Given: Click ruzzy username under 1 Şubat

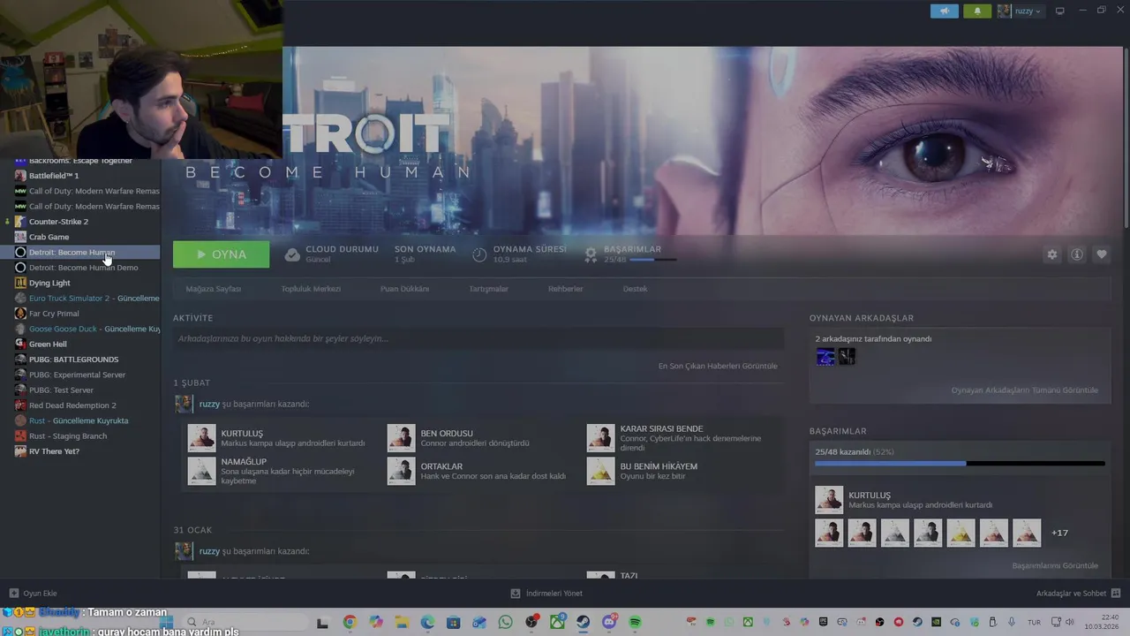Looking at the screenshot, I should click(x=209, y=404).
